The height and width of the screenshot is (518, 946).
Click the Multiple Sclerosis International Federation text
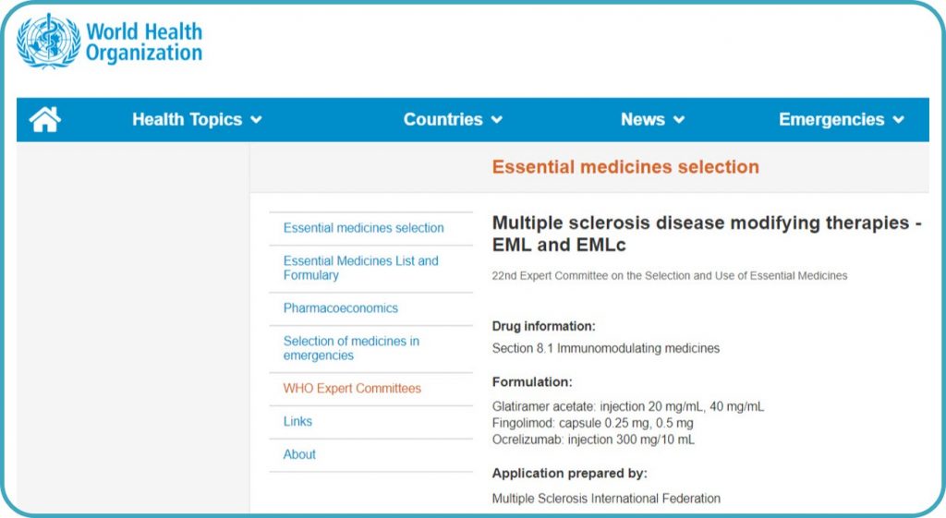coord(606,499)
